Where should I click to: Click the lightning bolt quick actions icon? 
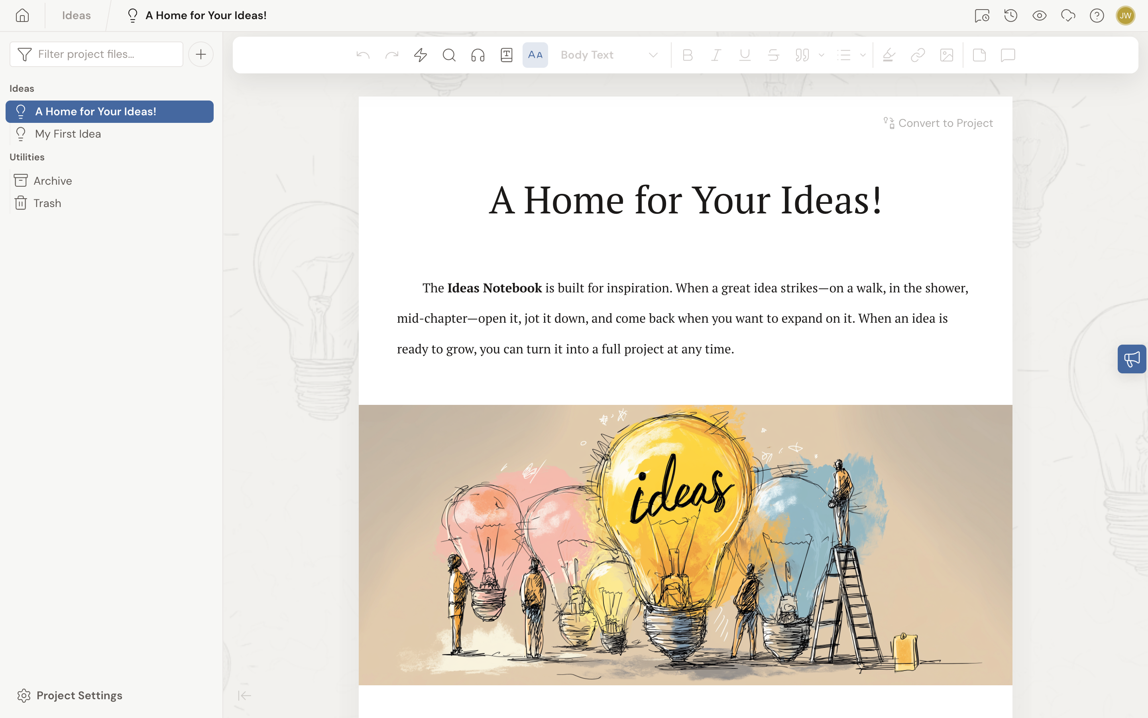click(420, 55)
